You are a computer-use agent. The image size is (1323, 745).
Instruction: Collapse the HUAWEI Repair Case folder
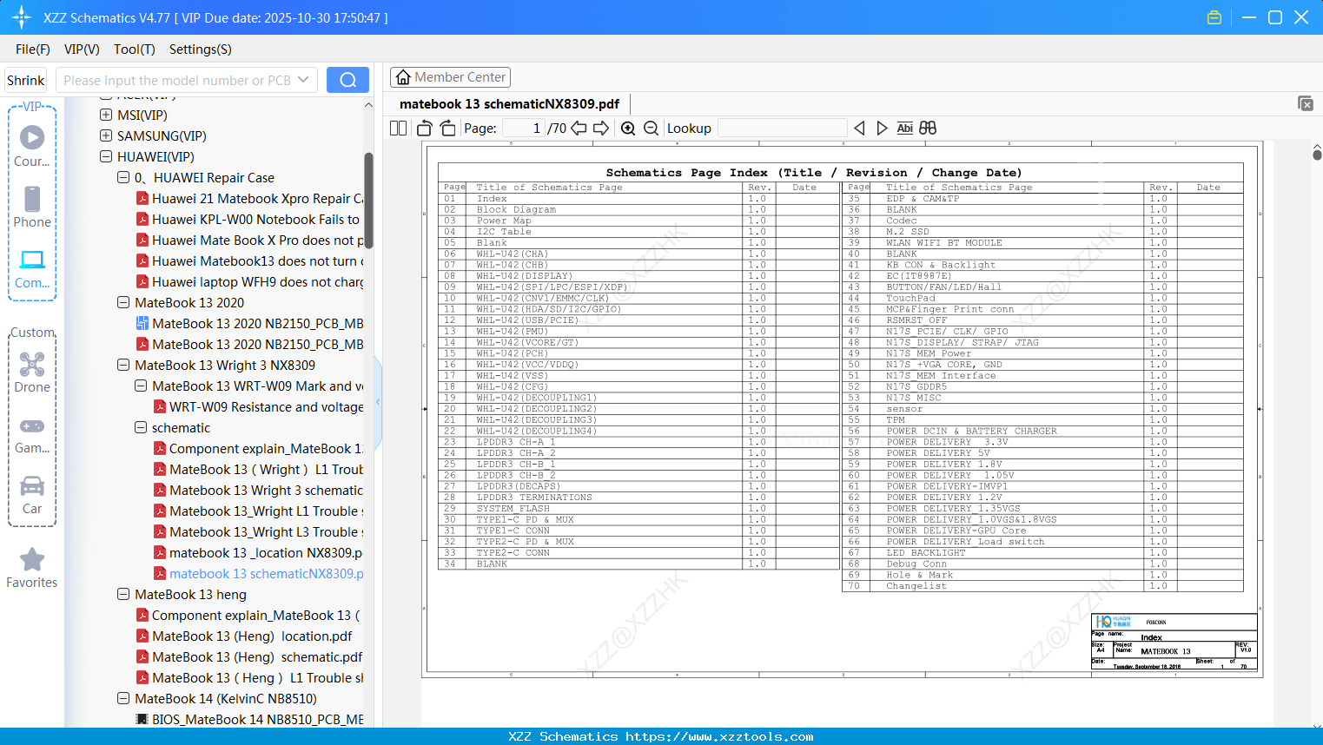click(123, 178)
